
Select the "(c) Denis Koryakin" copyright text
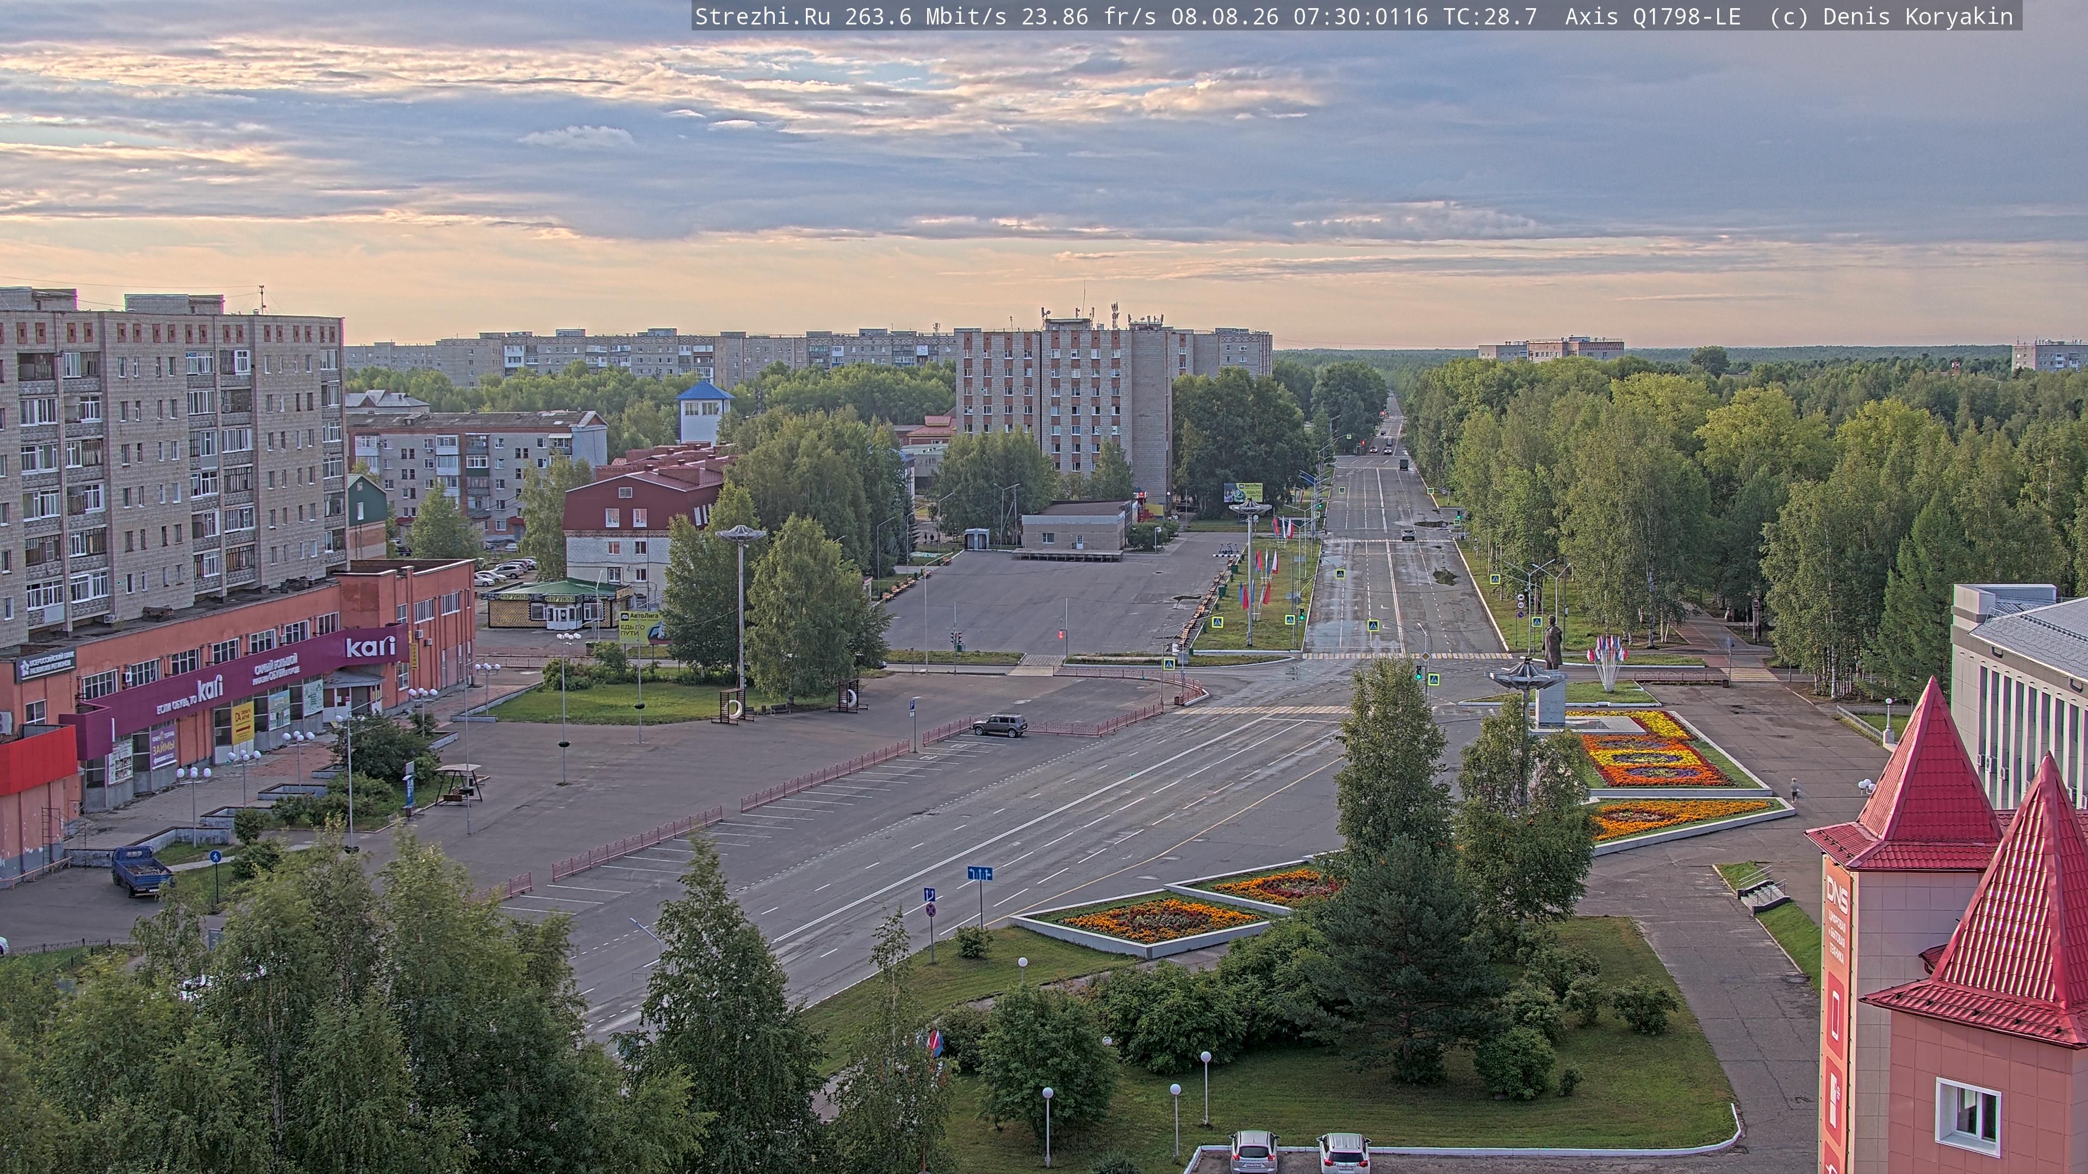1891,17
